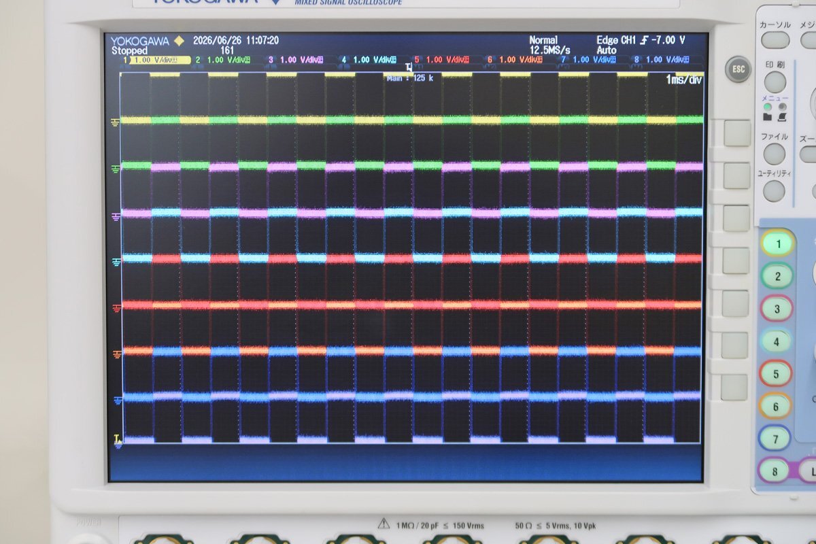Select the CH5 1.00 V/div label
816x544 pixels.
pos(447,60)
